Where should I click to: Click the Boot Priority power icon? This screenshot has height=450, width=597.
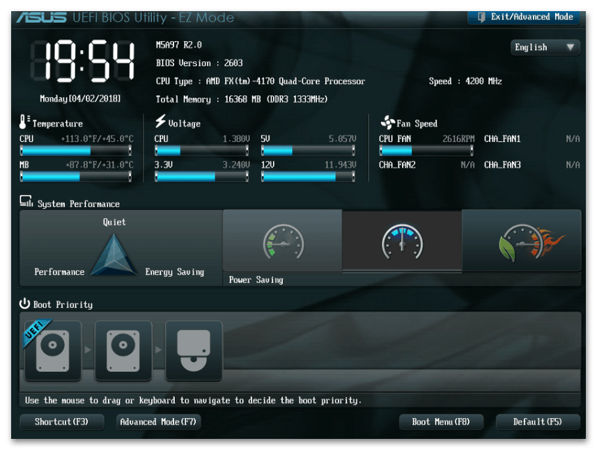(x=25, y=304)
